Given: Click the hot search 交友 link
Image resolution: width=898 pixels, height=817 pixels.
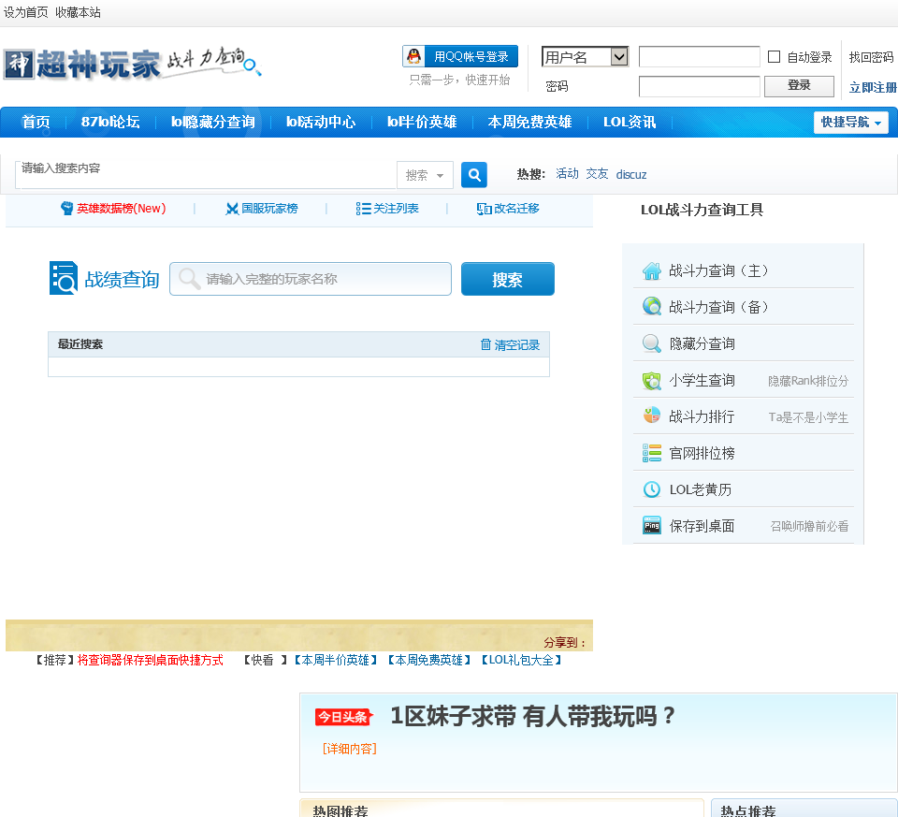Looking at the screenshot, I should pos(597,173).
